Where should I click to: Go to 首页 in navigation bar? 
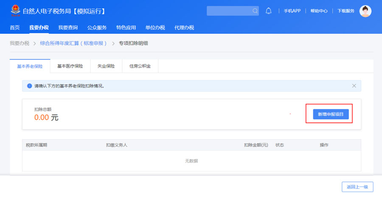tap(14, 27)
